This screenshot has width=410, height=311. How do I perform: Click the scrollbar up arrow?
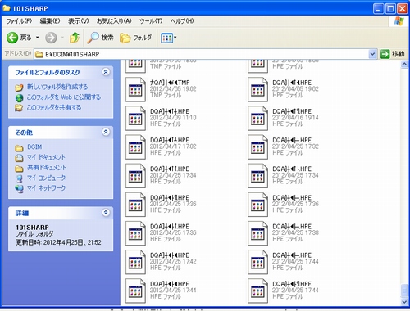pos(404,65)
